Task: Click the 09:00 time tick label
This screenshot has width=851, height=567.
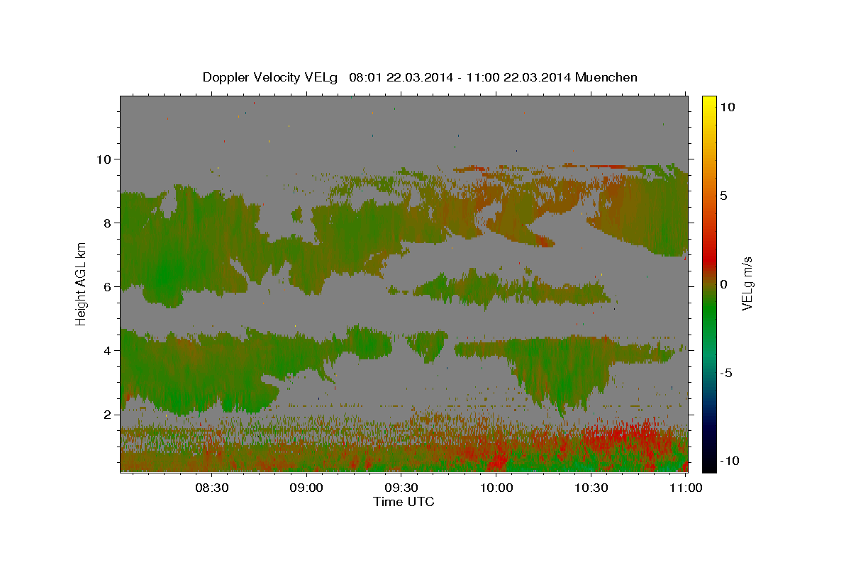Action: click(x=307, y=488)
